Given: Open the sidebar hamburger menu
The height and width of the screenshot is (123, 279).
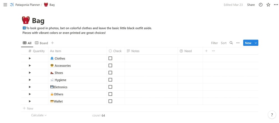Looking at the screenshot, I should 5,5.
